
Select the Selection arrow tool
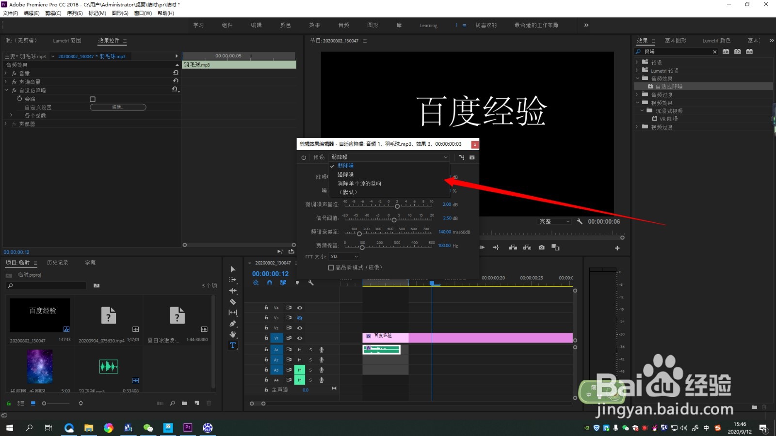(x=233, y=269)
